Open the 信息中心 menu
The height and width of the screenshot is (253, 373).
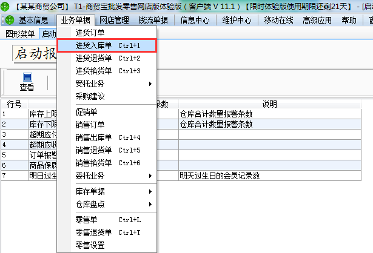point(195,21)
